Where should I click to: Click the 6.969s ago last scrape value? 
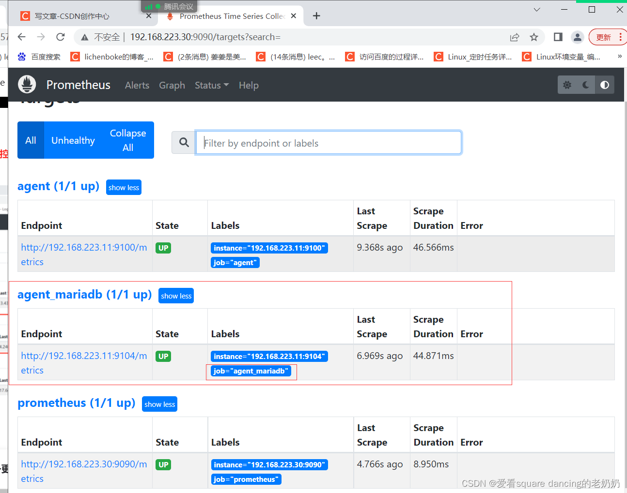tap(380, 356)
